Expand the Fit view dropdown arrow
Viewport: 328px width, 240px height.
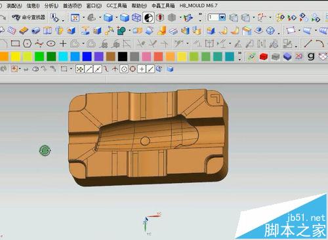click(83, 18)
